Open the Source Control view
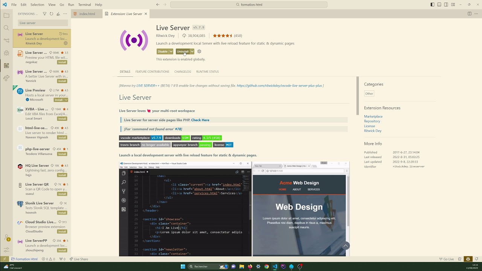Image resolution: width=482 pixels, height=271 pixels. (x=6, y=40)
